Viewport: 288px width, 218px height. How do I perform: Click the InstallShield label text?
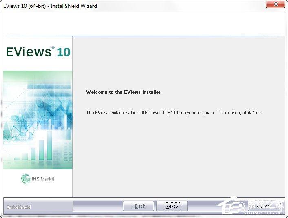point(19,207)
